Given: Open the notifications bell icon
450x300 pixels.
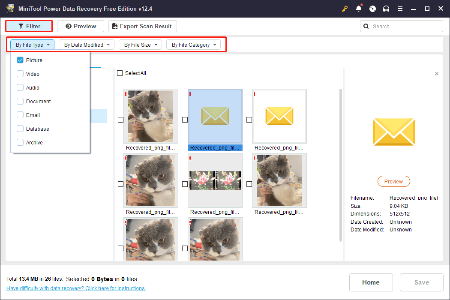Looking at the screenshot, I should (x=359, y=8).
